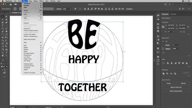Open the Clipping Mask submenu
This screenshot has width=192, height=108.
pyautogui.click(x=32, y=64)
